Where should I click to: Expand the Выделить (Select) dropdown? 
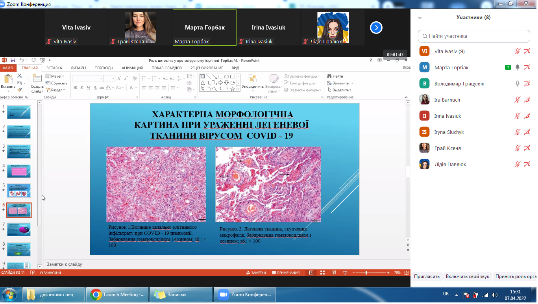point(340,90)
